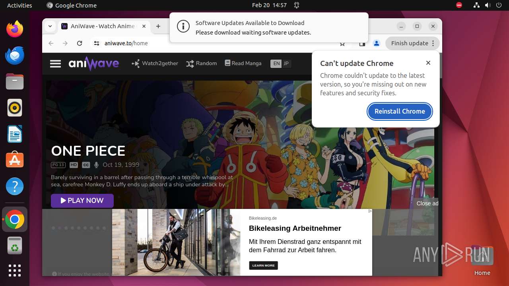This screenshot has width=509, height=286.
Task: Click PLAY NOW for One Piece
Action: pos(82,201)
